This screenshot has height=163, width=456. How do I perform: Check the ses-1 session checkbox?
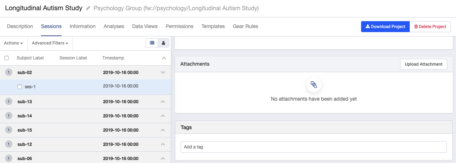point(20,87)
